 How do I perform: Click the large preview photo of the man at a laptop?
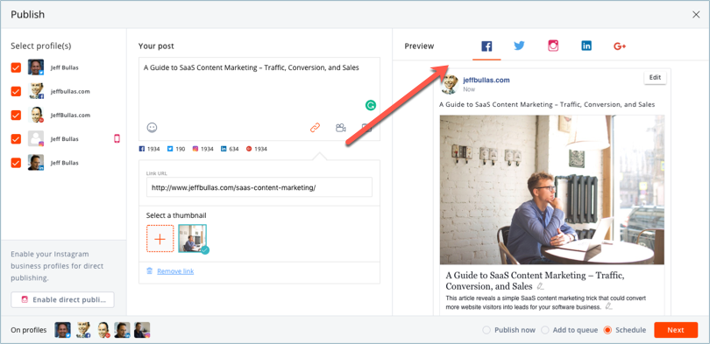[x=552, y=190]
